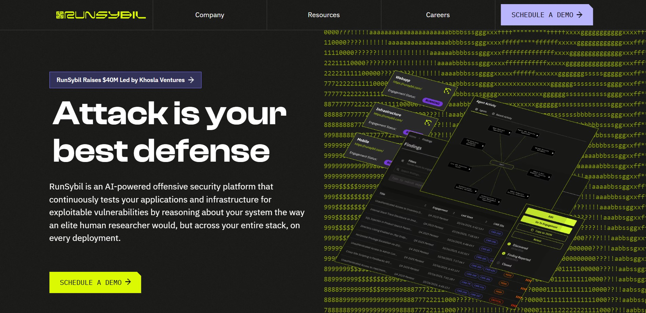The width and height of the screenshot is (646, 313).
Task: Click the purple Schedule a Demo button
Action: click(547, 15)
